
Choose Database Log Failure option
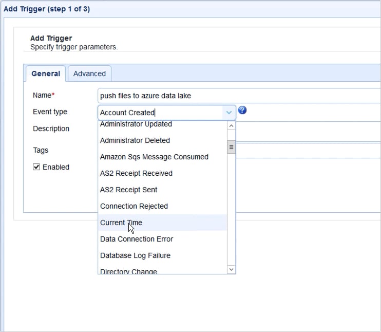tap(135, 255)
